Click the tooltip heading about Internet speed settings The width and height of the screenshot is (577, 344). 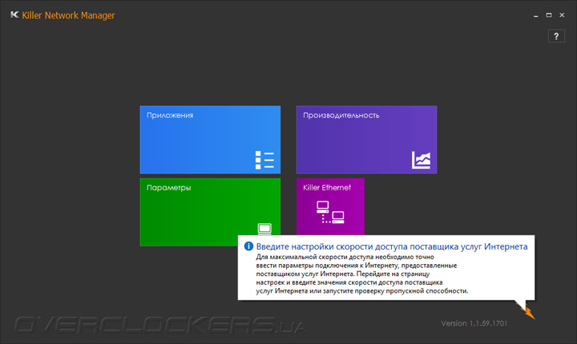click(392, 246)
